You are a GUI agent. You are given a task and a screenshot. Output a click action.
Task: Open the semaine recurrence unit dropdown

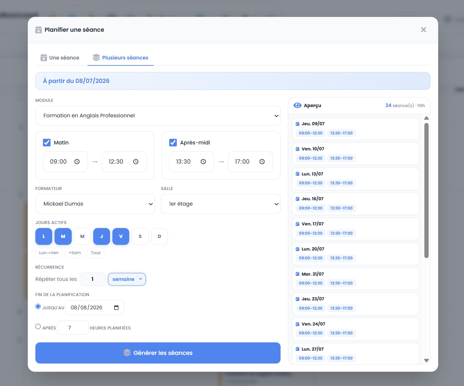[x=127, y=279]
